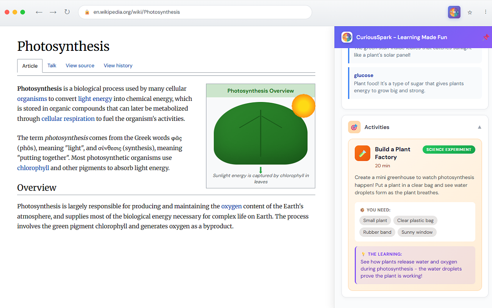Switch to the View history tab
Screen dimensions: 492x308
[118, 65]
